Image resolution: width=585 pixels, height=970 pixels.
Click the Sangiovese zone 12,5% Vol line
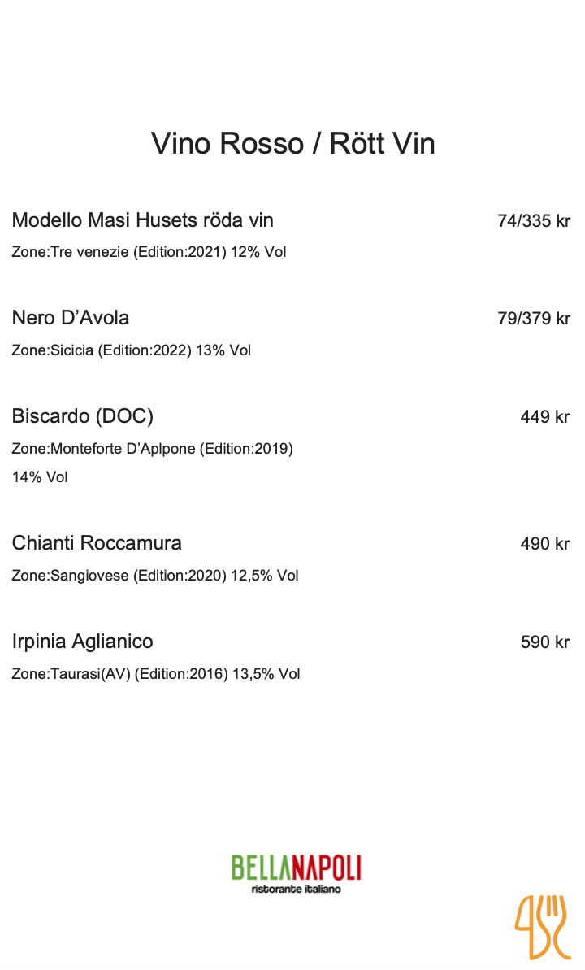pos(155,576)
